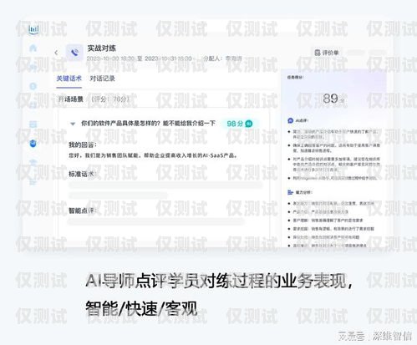Click the 分配人 assignee text
Viewport: 417px width, 345px height.
coord(222,58)
